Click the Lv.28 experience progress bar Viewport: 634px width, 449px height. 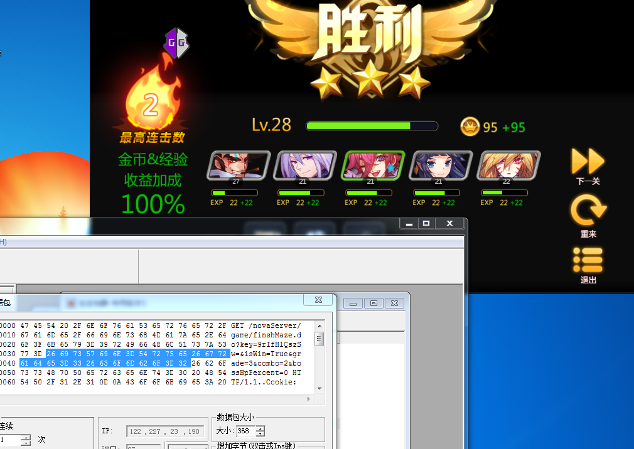click(372, 126)
